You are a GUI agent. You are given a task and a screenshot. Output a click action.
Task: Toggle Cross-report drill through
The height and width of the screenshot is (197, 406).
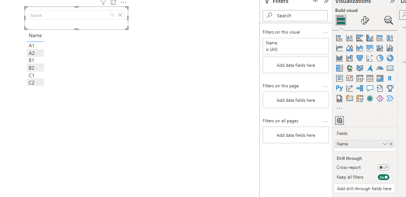(384, 167)
